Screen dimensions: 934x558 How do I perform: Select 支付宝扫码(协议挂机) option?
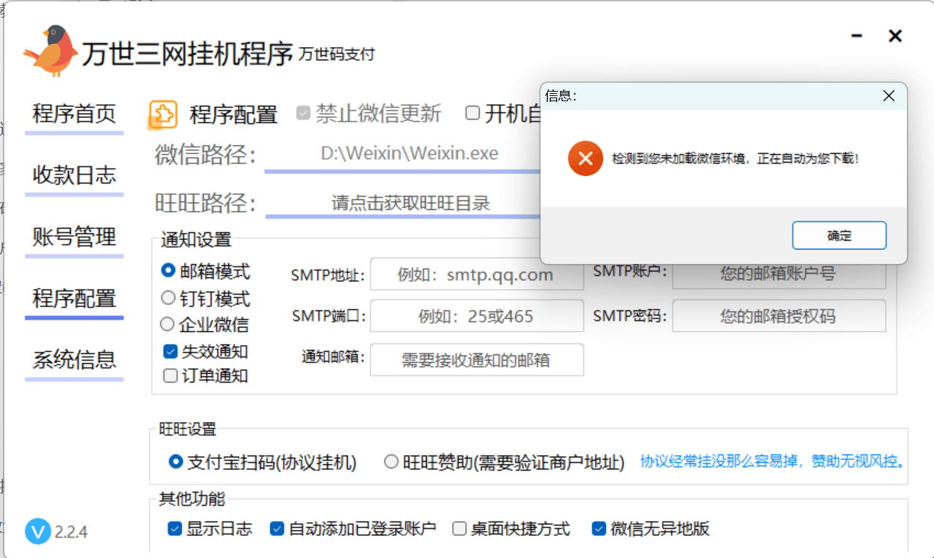[x=262, y=462]
